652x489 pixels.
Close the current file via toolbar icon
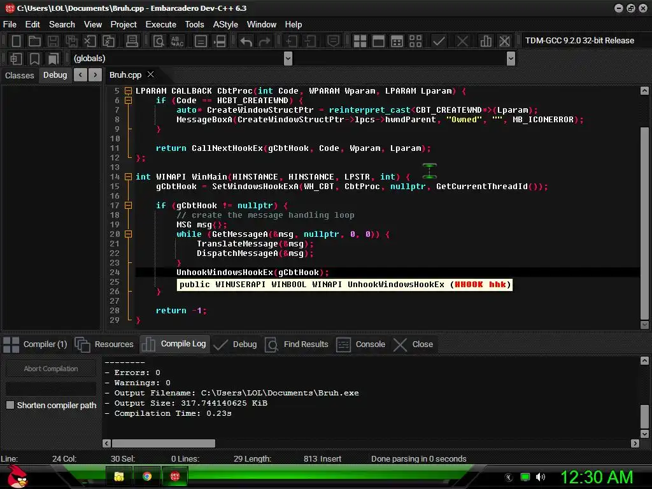pyautogui.click(x=90, y=41)
